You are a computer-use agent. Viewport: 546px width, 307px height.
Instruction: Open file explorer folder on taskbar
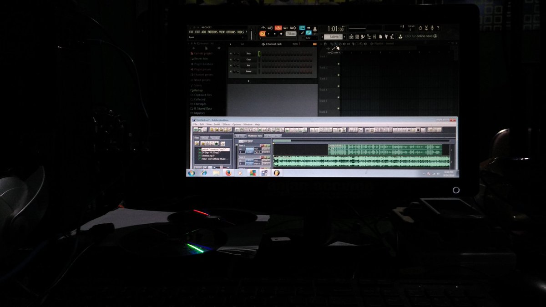[x=216, y=173]
